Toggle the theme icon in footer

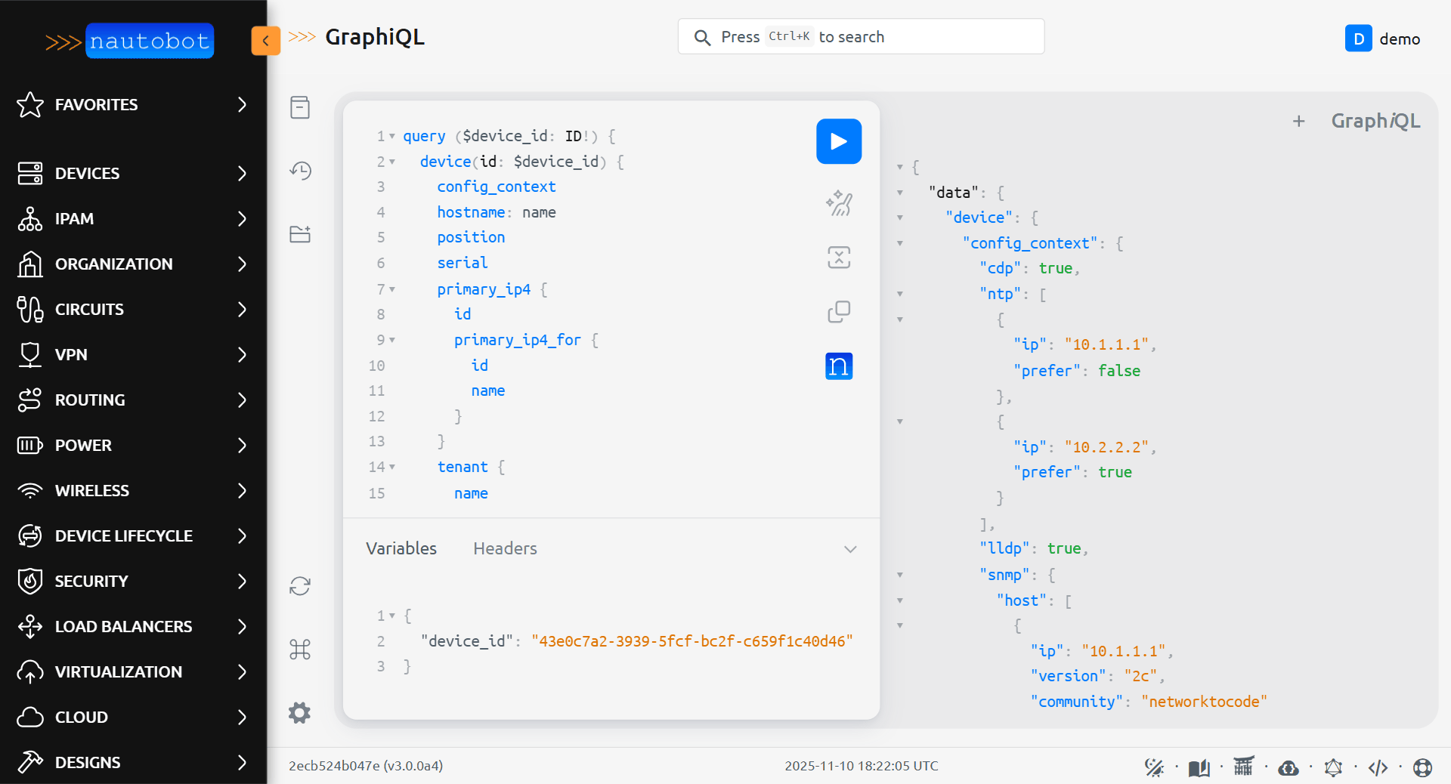pos(1154,767)
